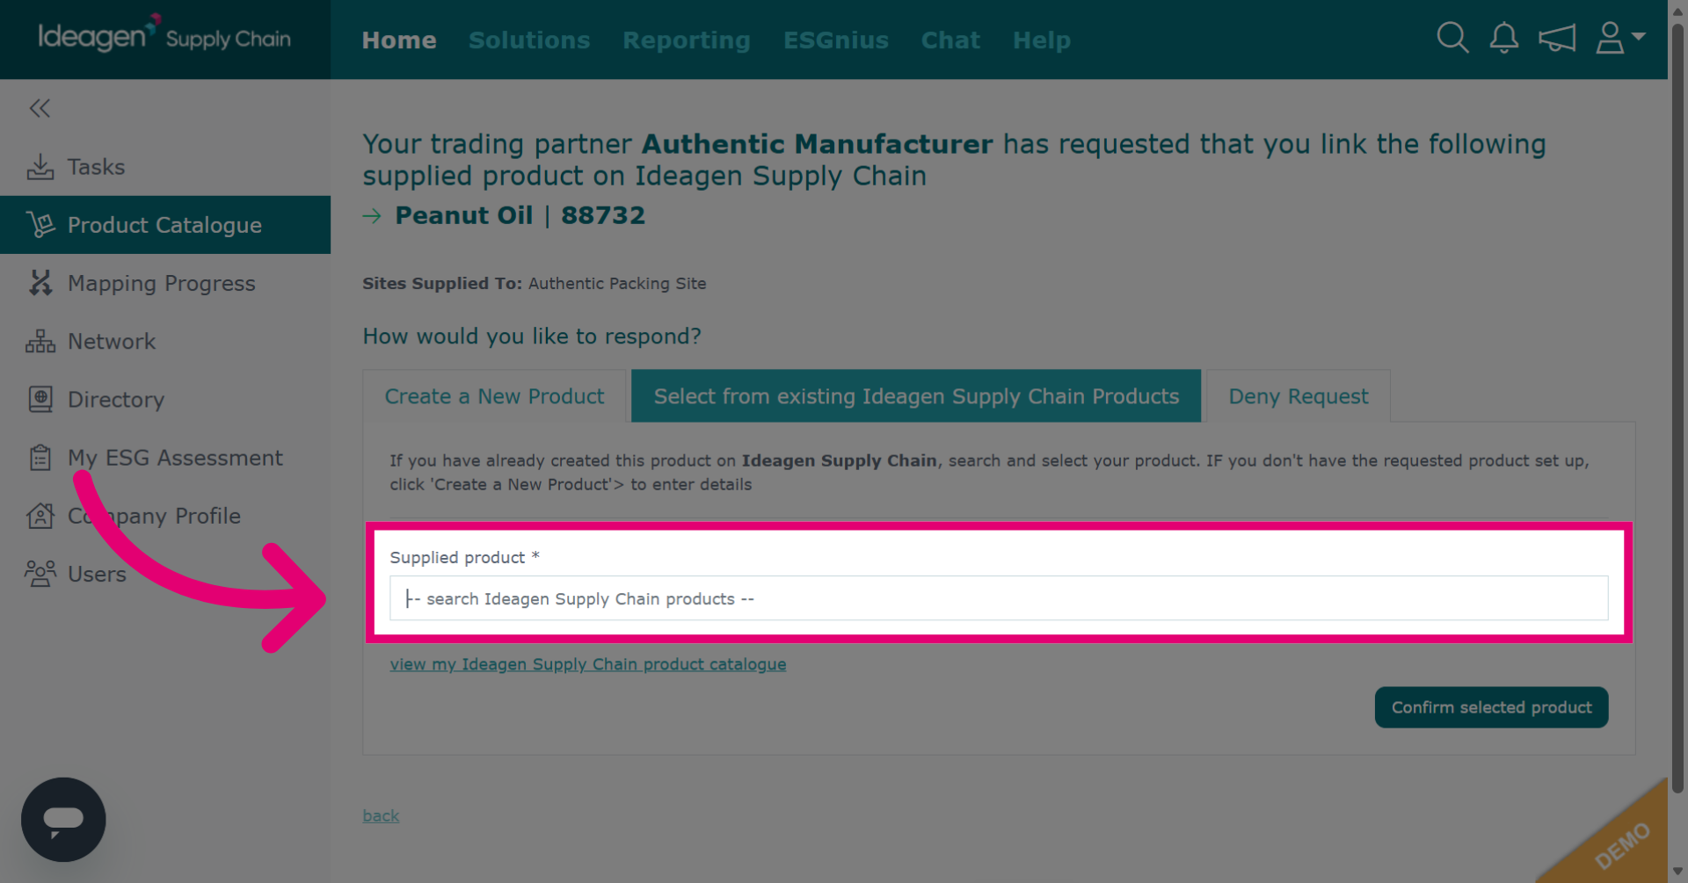Open My ESG Assessment page
Image resolution: width=1688 pixels, height=883 pixels.
(165, 458)
